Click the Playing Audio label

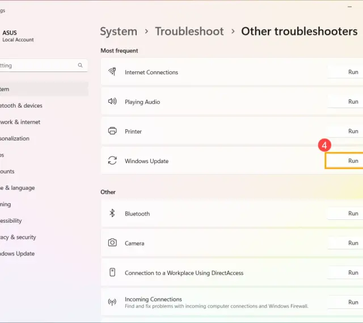tap(142, 102)
